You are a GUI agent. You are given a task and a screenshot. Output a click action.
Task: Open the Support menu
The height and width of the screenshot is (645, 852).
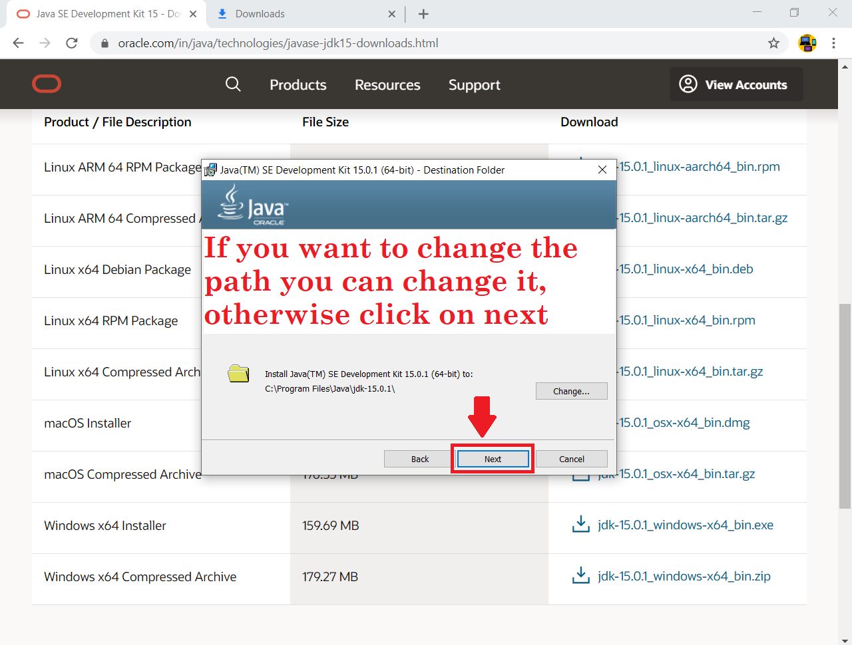coord(475,85)
